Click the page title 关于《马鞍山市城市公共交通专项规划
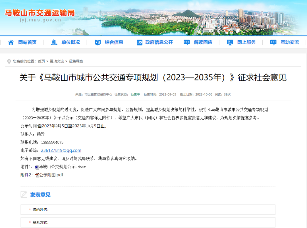 click(153, 78)
